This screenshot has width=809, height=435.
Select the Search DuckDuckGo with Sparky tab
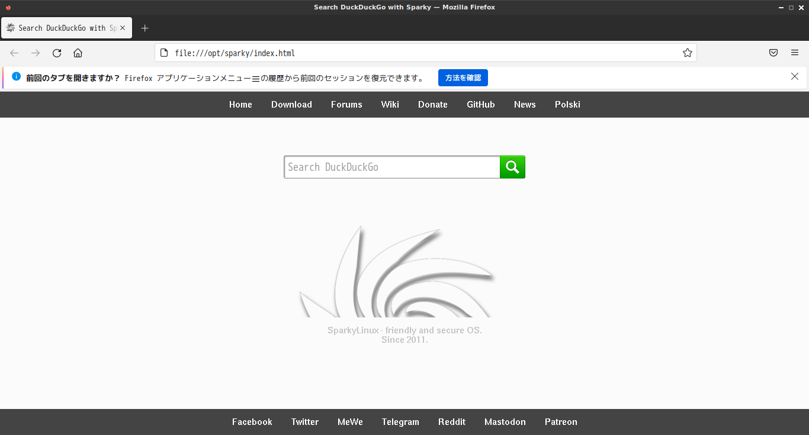pos(66,28)
